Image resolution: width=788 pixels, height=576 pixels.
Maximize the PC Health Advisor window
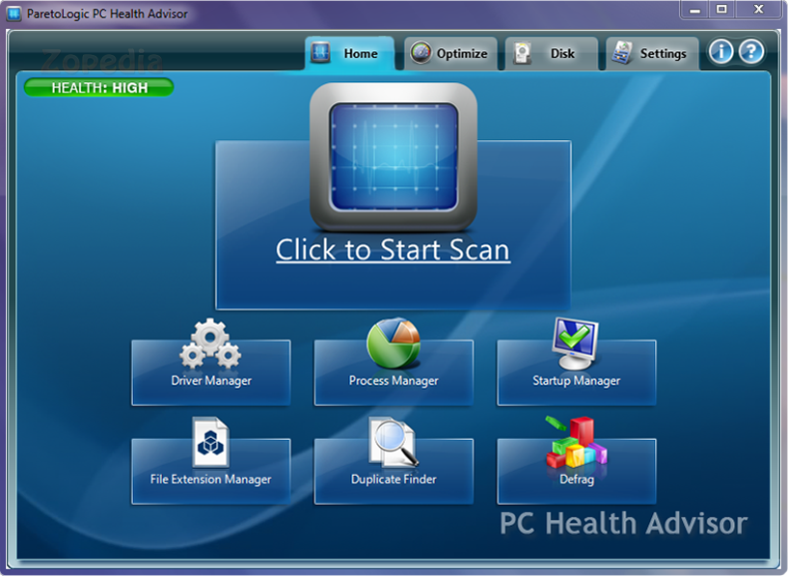click(x=721, y=10)
